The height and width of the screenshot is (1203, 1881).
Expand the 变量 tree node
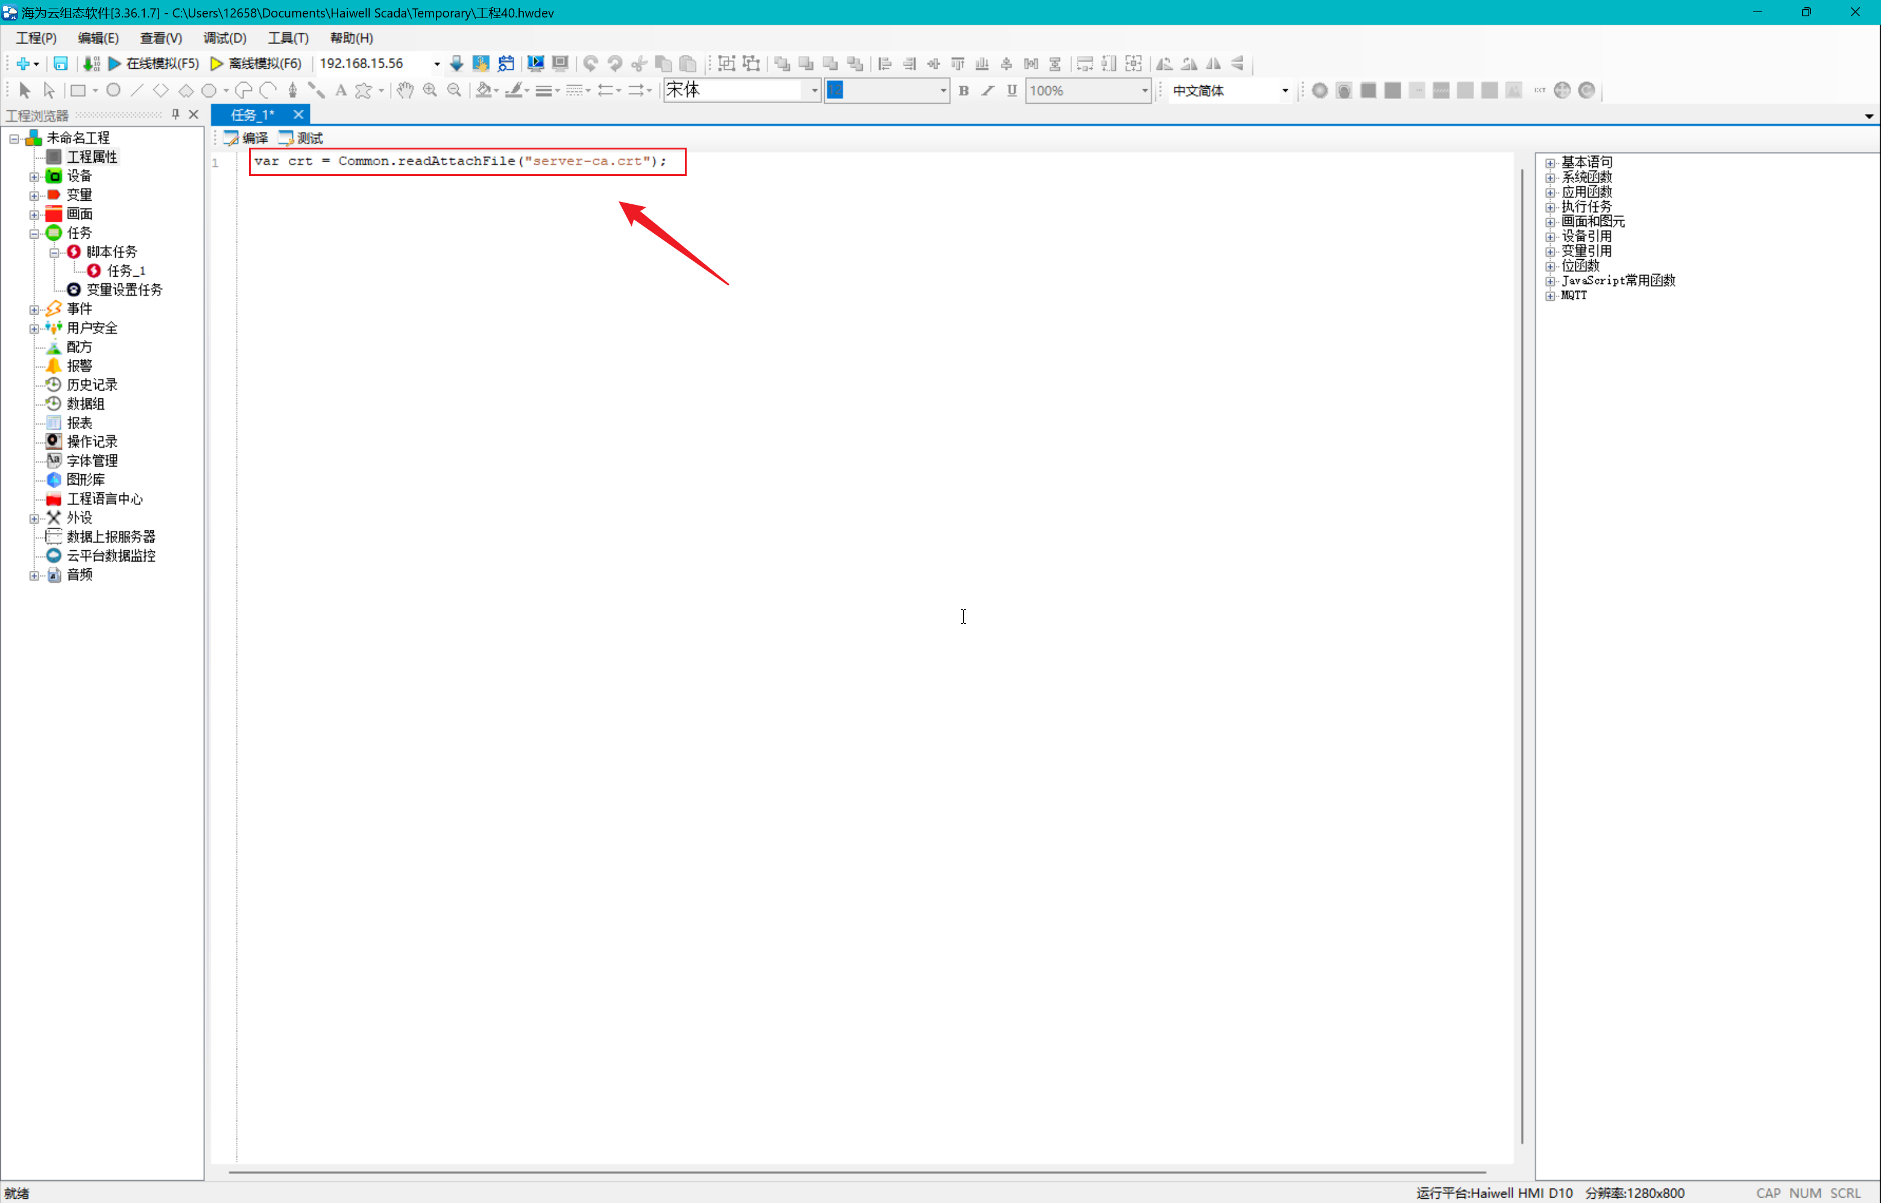coord(34,195)
